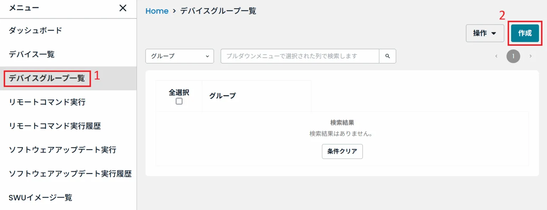Select デバイスグループ一覧 in the sidebar
547x210 pixels.
[46, 78]
